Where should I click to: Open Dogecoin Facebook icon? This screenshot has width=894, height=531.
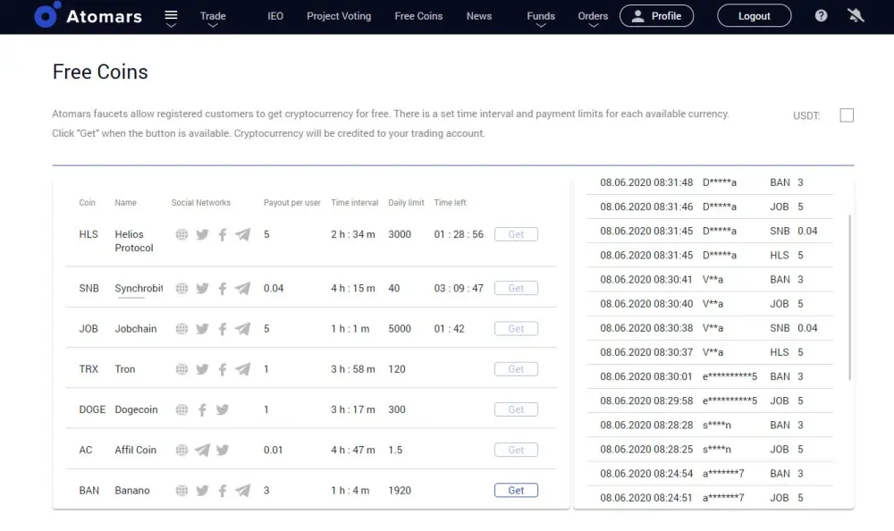(202, 410)
